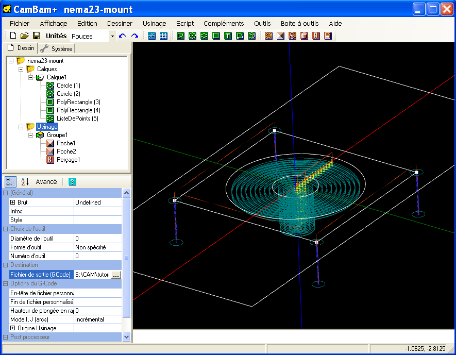This screenshot has width=456, height=355.
Task: Collapse the Usinage folder node
Action: point(21,127)
